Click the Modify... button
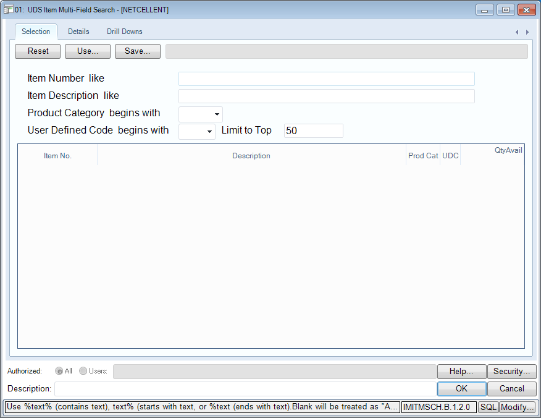The height and width of the screenshot is (418, 541). click(518, 407)
